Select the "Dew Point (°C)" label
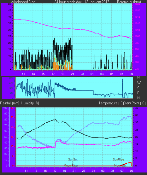This screenshot has width=147, height=175. (x=135, y=103)
